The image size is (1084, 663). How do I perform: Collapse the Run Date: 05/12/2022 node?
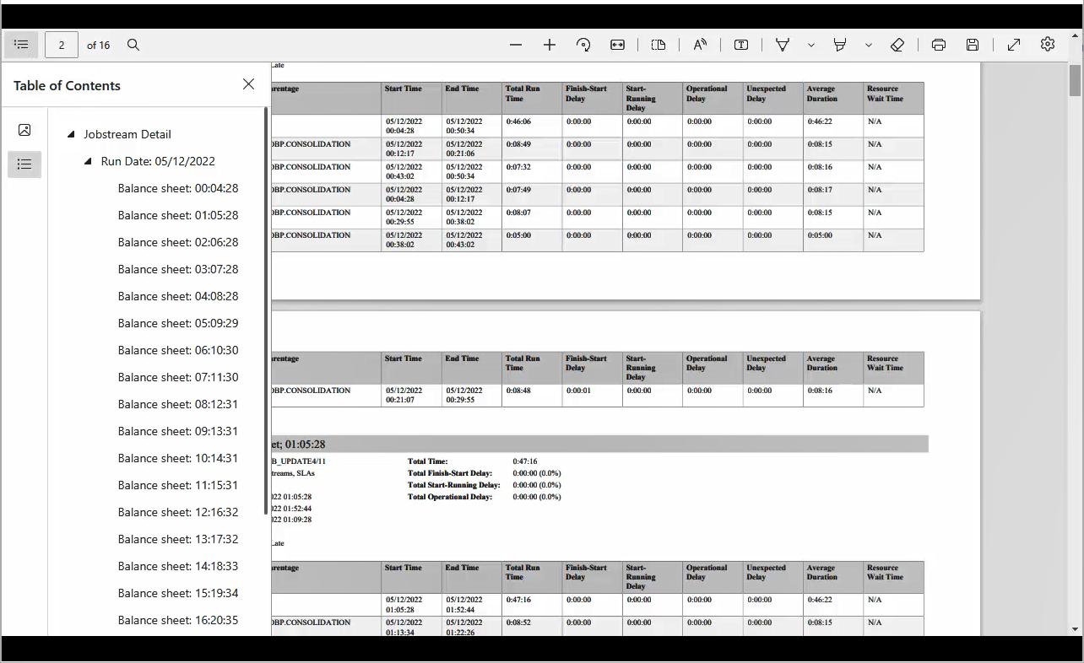[x=88, y=161]
